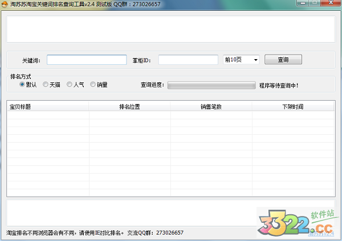Sort by 销售笔数 column header
342x241 pixels.
pos(211,107)
